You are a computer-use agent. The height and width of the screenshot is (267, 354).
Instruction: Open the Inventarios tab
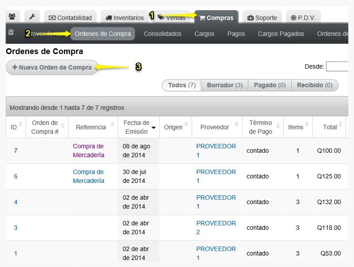pyautogui.click(x=125, y=17)
